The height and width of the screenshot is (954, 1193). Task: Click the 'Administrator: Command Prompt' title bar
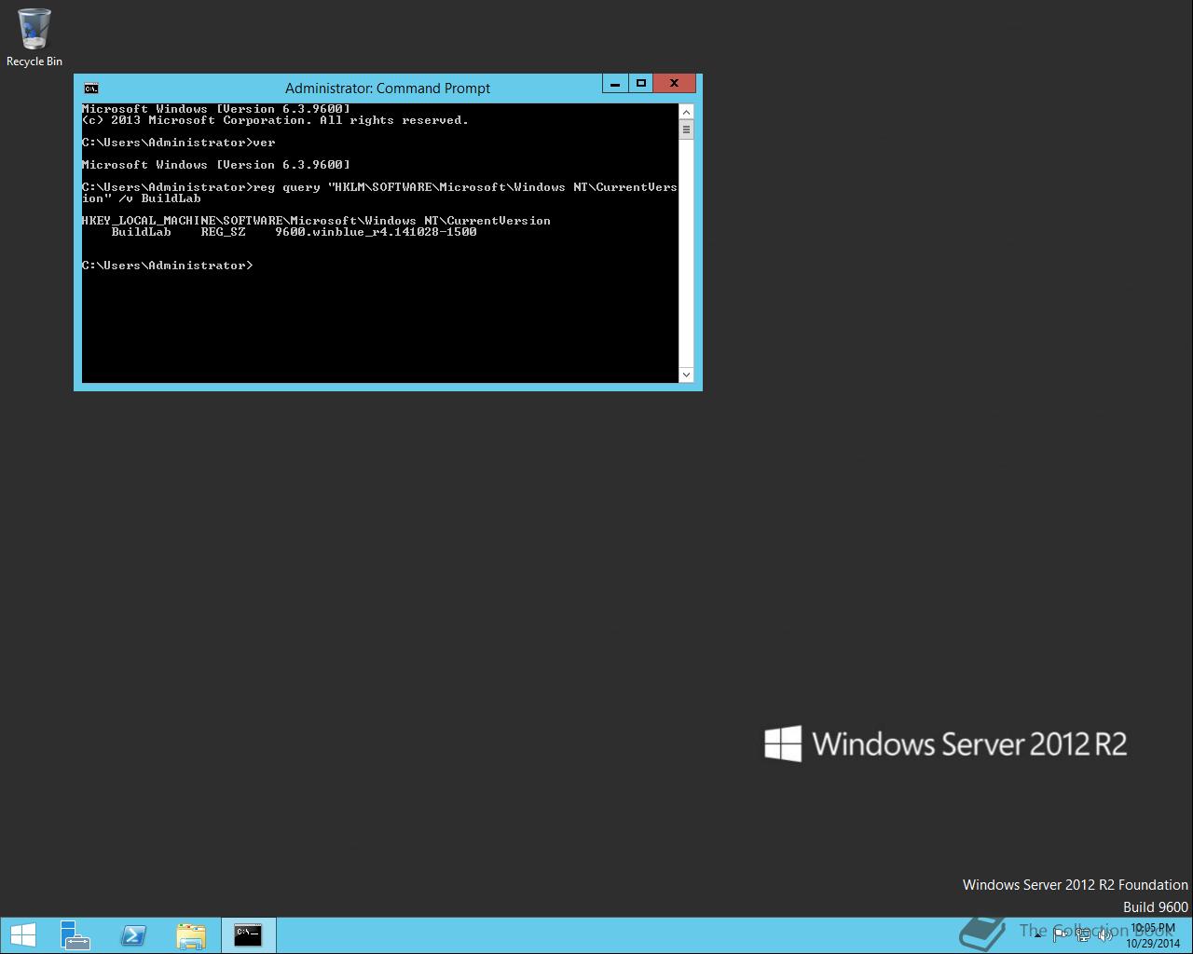(388, 89)
